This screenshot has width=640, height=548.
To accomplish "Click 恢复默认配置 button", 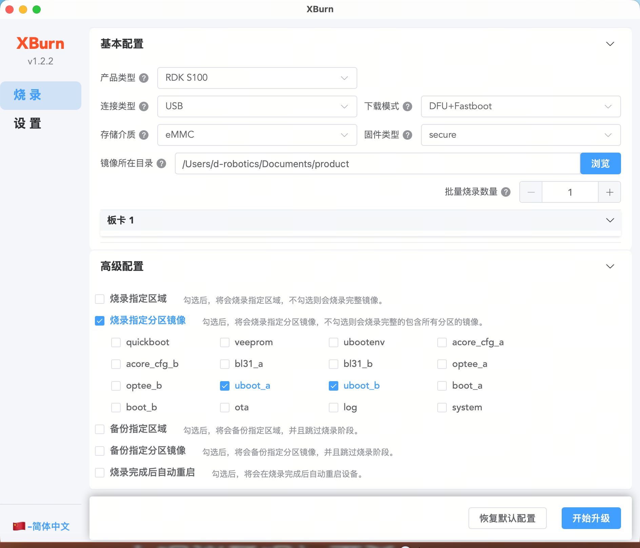I will [x=507, y=518].
